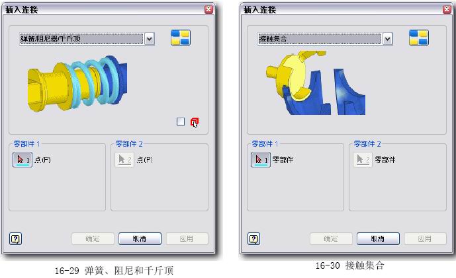
Task: Click the spring damper preview image
Action: coord(77,83)
